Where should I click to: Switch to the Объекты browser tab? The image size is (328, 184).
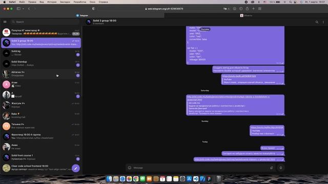click(246, 15)
